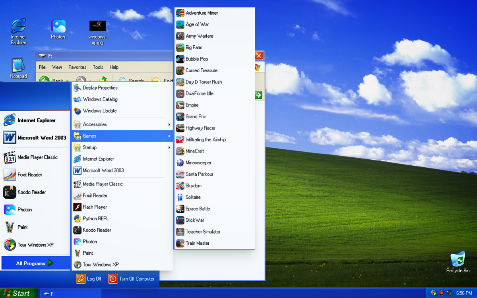This screenshot has width=477, height=298.
Task: Open View menu in F: window
Action: pos(57,67)
